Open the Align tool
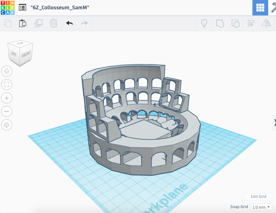Screen dimensions: 276x213 251,23
